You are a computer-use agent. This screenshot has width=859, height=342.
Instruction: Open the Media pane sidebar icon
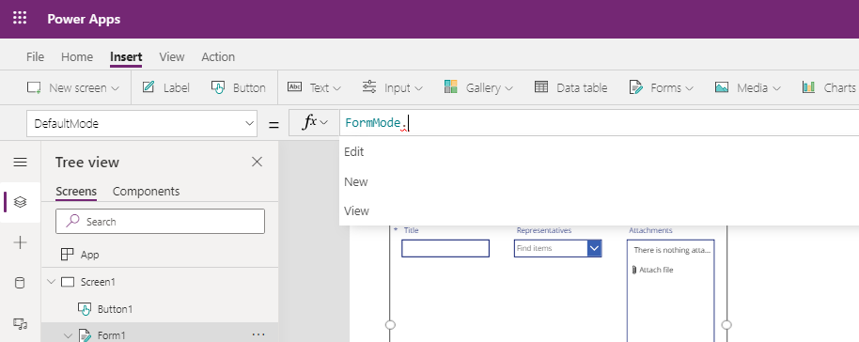pyautogui.click(x=21, y=323)
